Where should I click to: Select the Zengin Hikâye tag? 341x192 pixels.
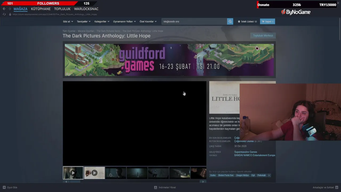[242, 175]
